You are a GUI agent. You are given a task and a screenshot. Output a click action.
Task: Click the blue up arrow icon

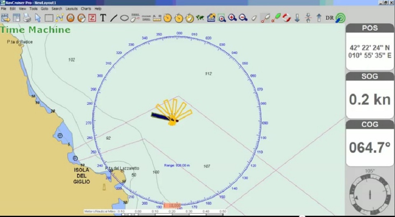click(319, 18)
